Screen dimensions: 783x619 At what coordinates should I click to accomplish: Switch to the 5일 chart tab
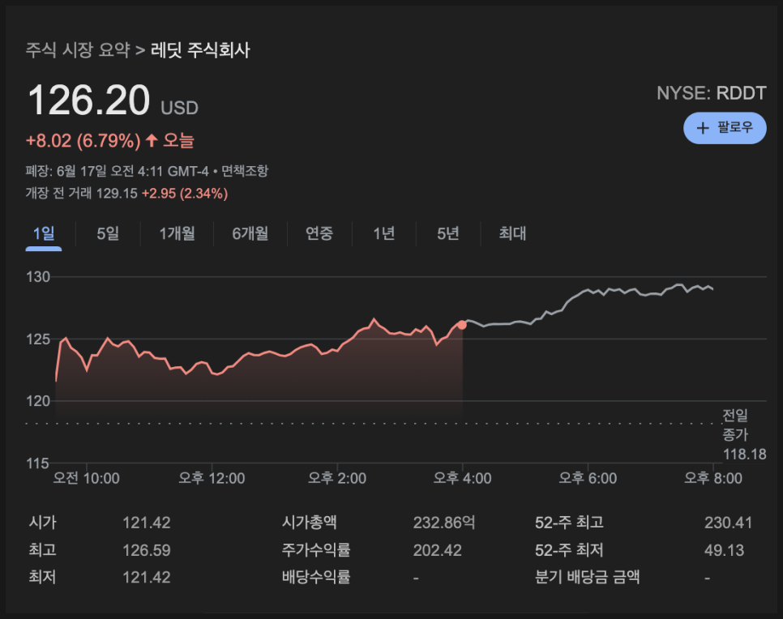coord(108,233)
